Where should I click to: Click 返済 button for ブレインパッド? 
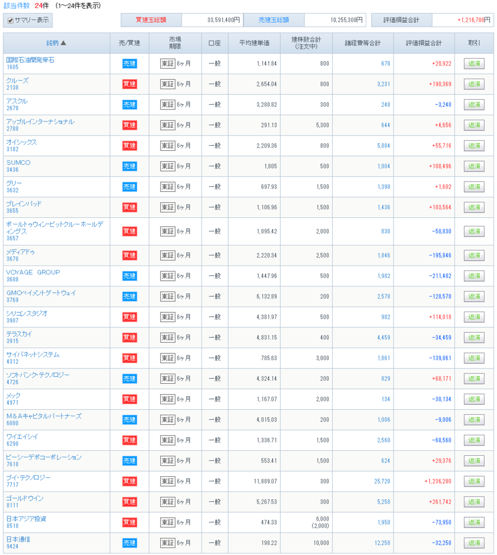tap(474, 208)
